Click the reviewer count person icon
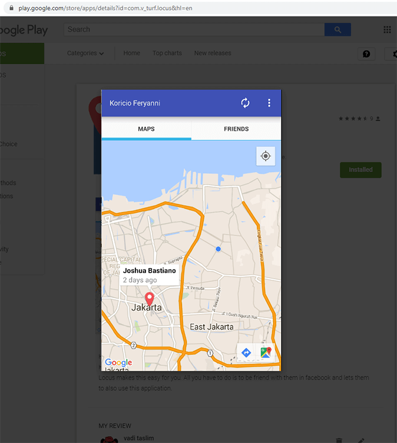 tap(378, 118)
